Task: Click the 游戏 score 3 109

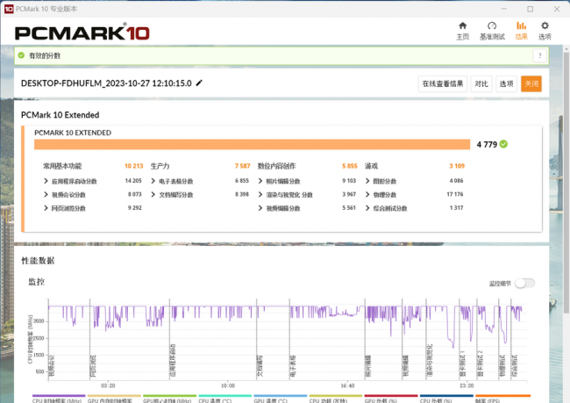Action: 457,166
